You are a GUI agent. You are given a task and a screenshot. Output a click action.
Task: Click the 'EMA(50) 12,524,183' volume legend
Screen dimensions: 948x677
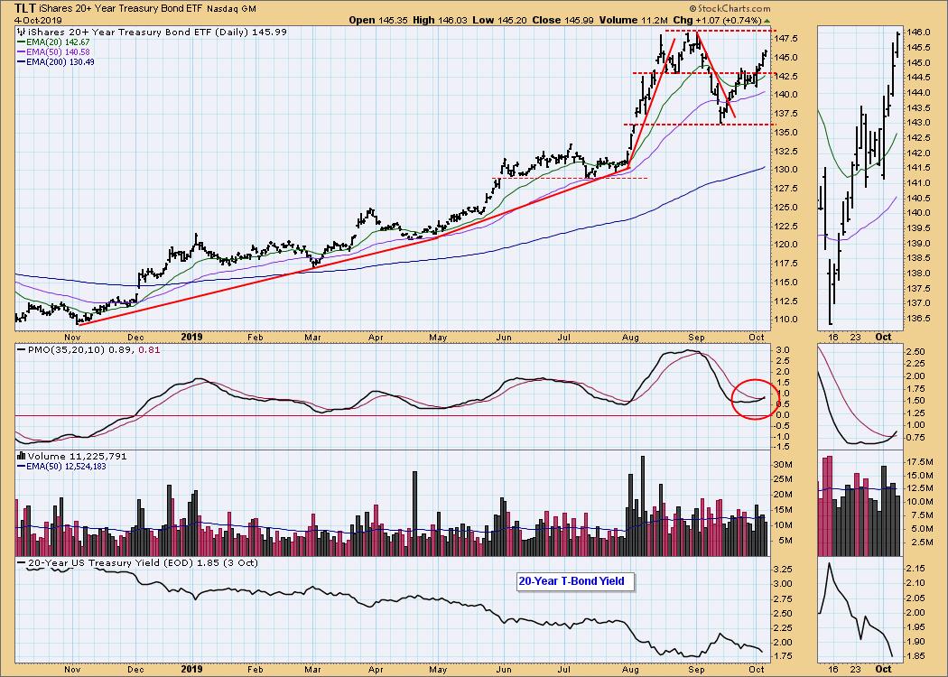click(x=61, y=466)
